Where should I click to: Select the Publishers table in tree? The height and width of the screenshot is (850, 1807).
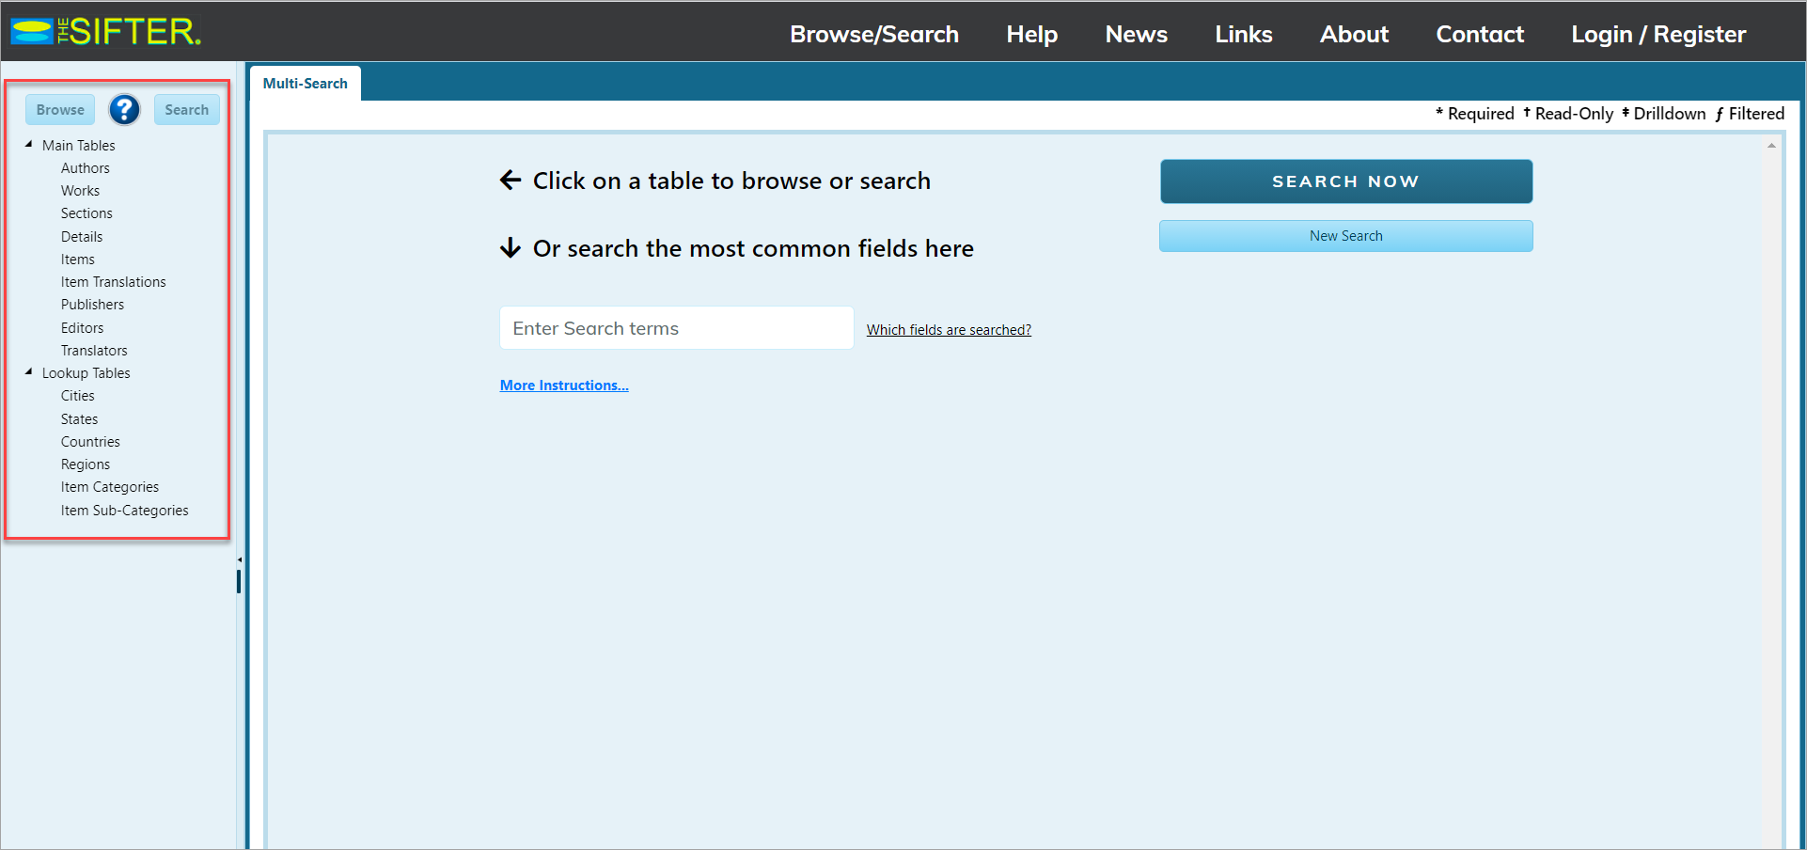92,305
